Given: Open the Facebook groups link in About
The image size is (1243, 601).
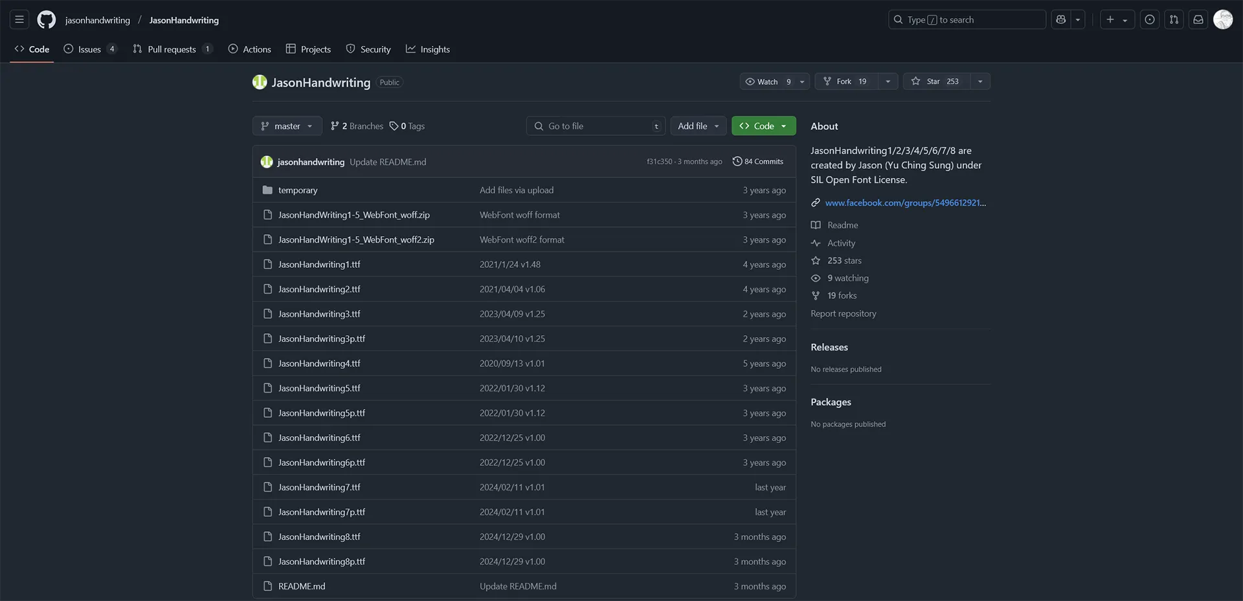Looking at the screenshot, I should (x=905, y=202).
